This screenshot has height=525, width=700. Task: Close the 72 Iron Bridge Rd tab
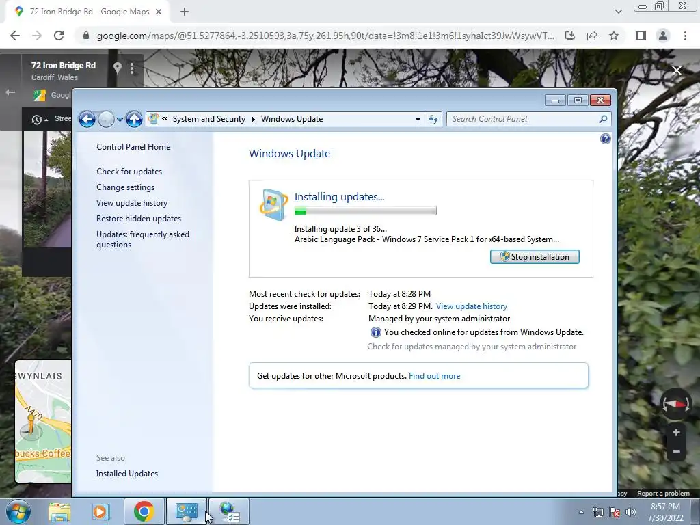159,12
